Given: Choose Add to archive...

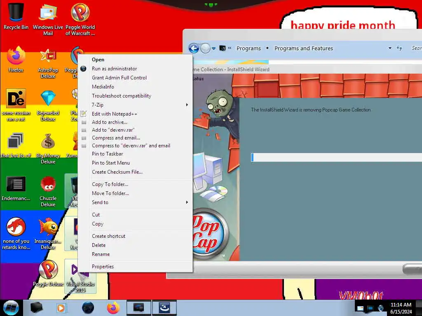Looking at the screenshot, I should (110, 122).
